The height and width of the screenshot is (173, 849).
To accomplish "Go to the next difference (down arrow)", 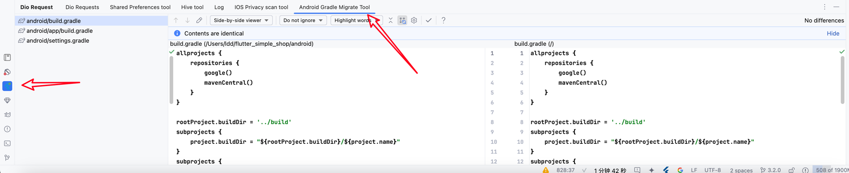I will (187, 20).
